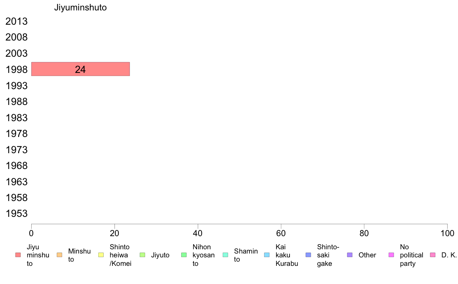Click the purple Other legend swatch
The width and height of the screenshot is (458, 284).
click(350, 255)
